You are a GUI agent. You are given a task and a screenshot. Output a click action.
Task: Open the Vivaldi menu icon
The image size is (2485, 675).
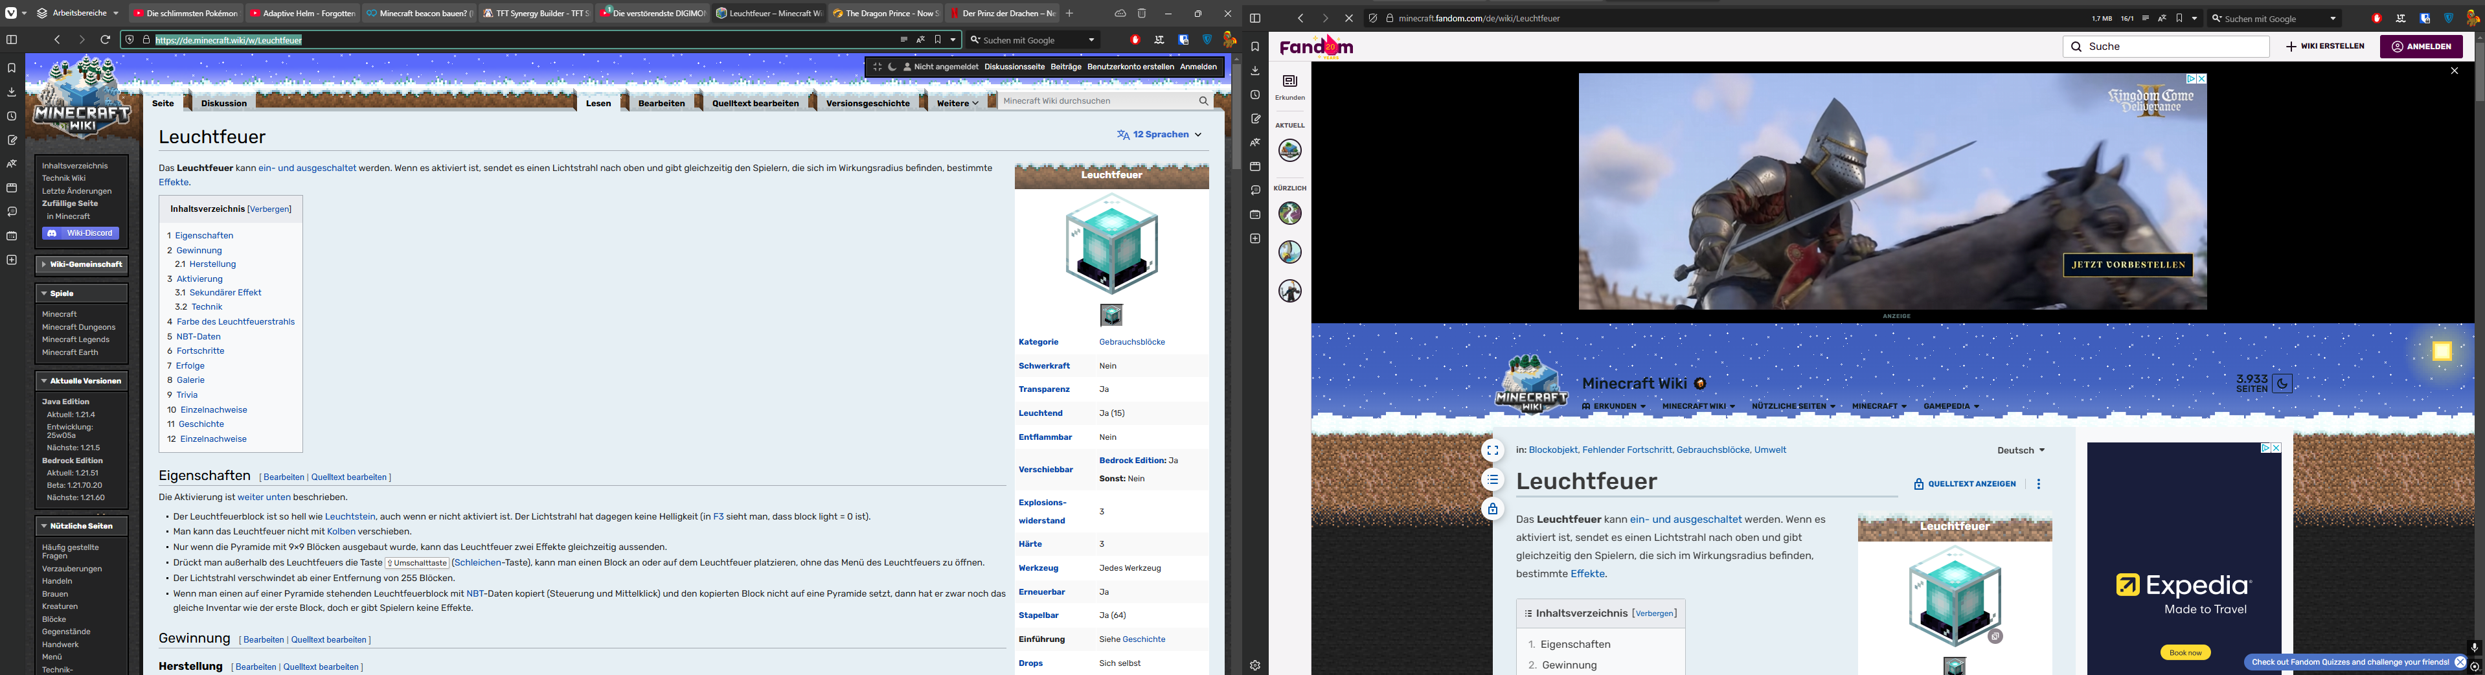[10, 14]
